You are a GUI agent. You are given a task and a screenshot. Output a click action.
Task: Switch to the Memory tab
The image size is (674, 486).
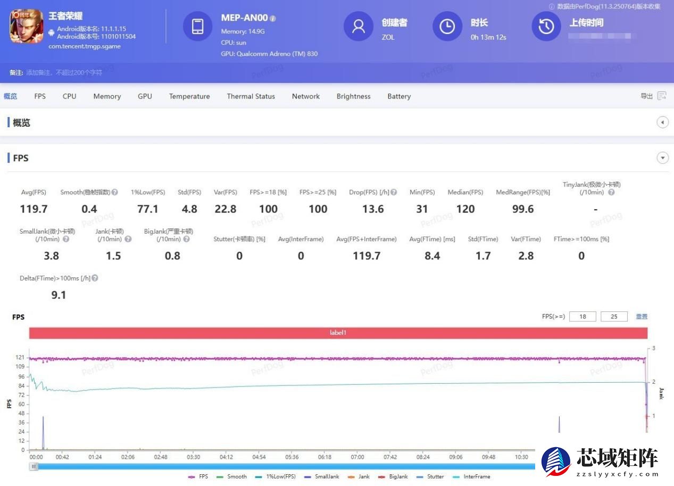(x=107, y=96)
